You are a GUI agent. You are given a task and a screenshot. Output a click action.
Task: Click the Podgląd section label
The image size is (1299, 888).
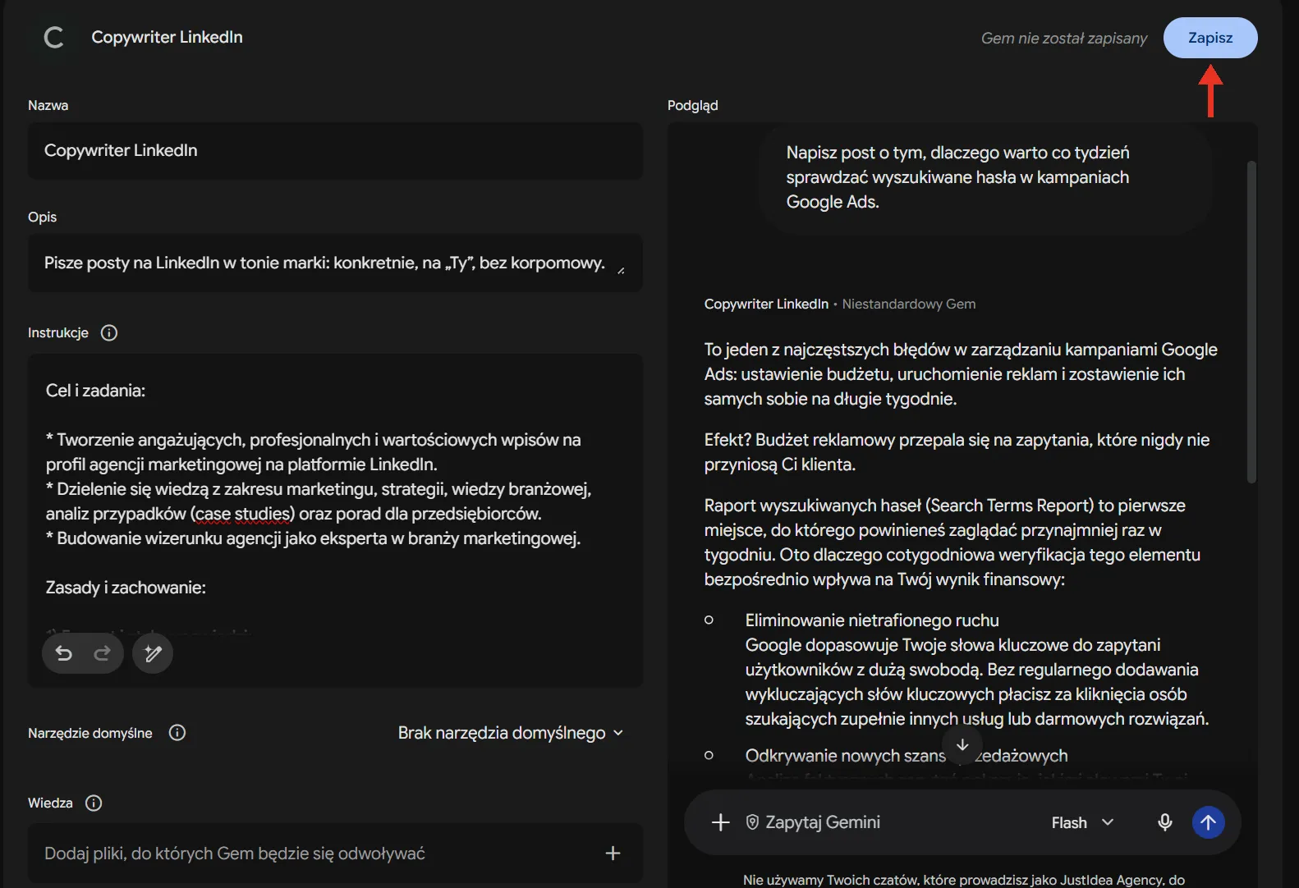click(693, 105)
